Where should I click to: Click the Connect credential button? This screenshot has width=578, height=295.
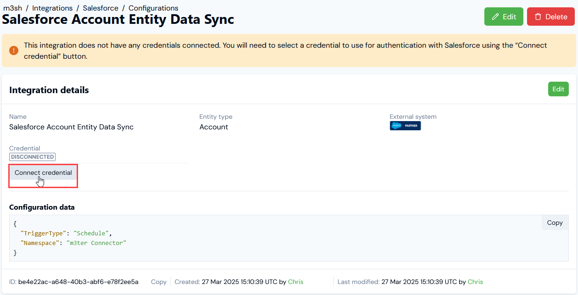click(x=43, y=173)
